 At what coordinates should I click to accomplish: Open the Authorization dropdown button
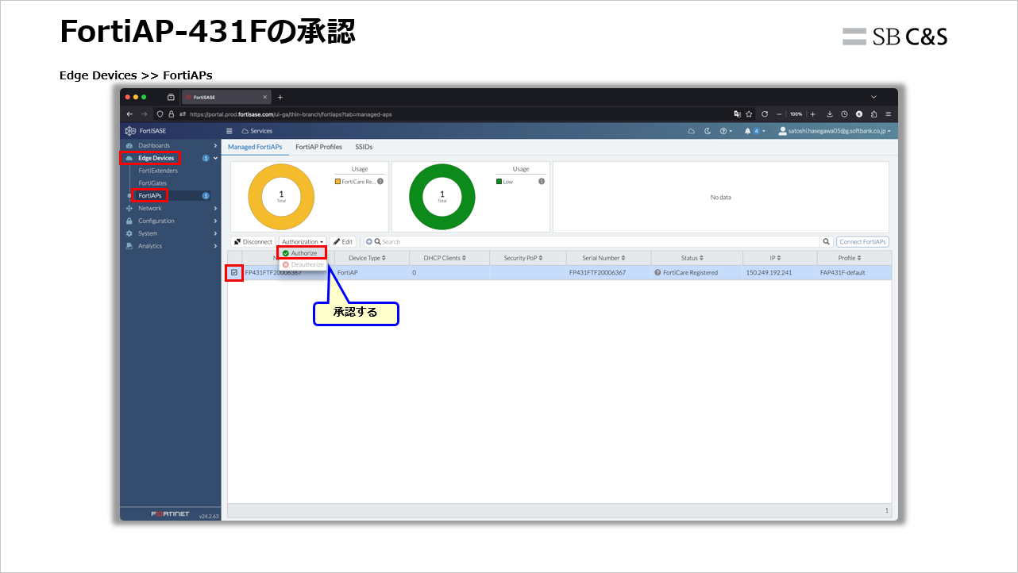coord(303,241)
